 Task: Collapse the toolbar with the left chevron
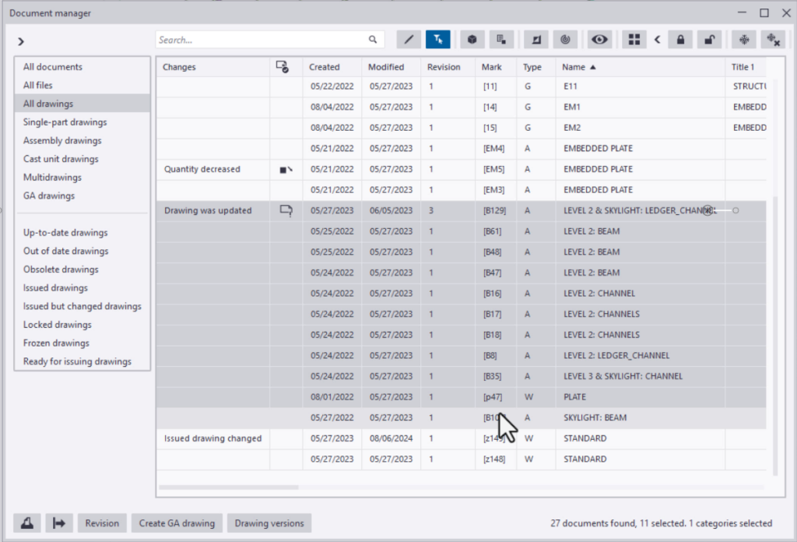[658, 39]
